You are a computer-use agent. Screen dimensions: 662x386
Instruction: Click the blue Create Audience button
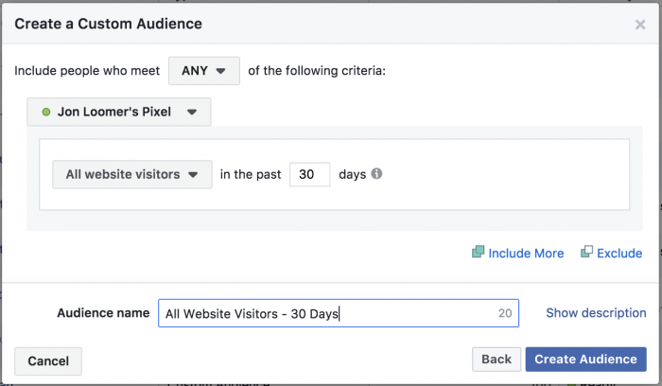(x=585, y=360)
